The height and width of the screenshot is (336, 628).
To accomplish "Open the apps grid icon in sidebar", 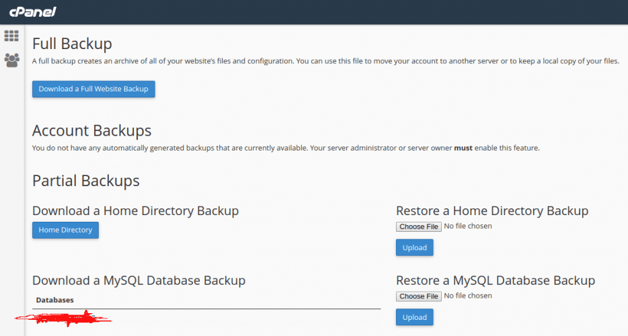I will (11, 36).
